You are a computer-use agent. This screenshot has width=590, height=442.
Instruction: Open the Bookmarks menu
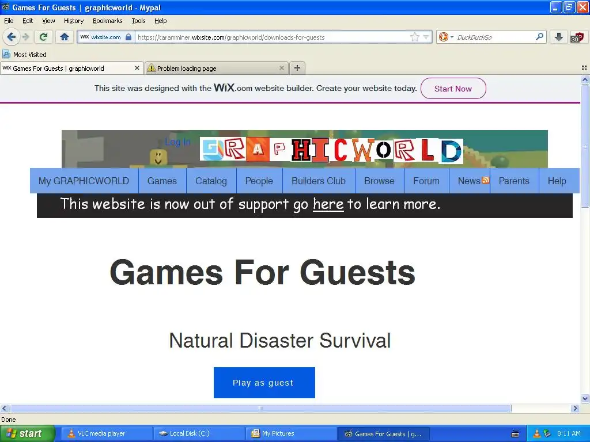108,21
